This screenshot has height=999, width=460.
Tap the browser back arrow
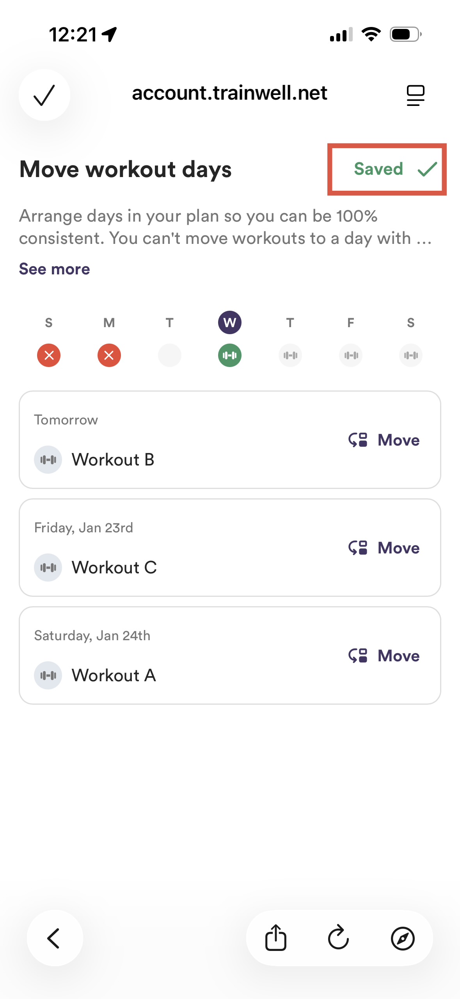(x=54, y=938)
